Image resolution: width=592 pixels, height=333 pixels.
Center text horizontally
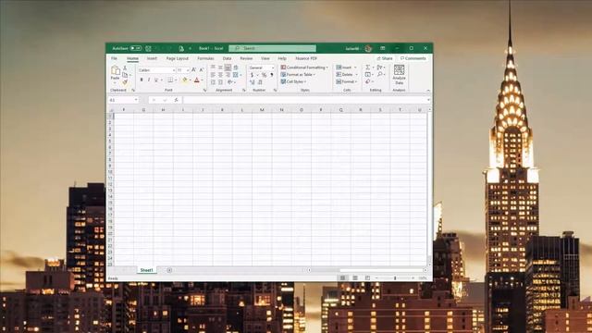pyautogui.click(x=220, y=75)
